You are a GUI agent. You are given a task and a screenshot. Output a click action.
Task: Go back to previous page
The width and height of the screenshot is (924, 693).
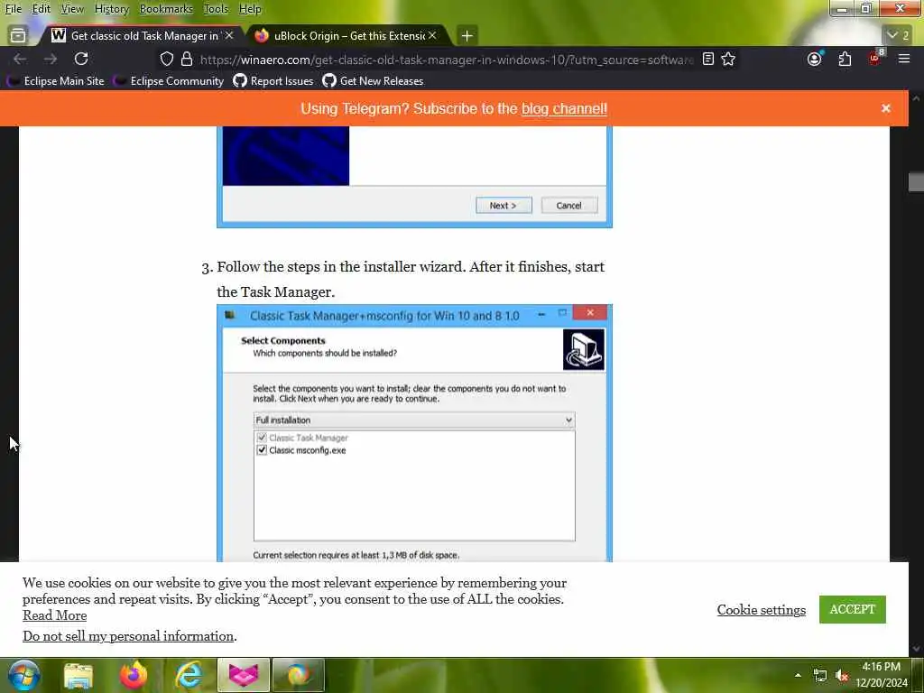click(x=20, y=59)
